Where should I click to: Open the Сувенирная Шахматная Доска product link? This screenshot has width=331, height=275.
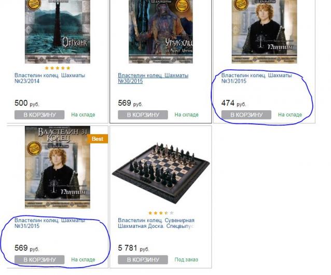pos(156,223)
